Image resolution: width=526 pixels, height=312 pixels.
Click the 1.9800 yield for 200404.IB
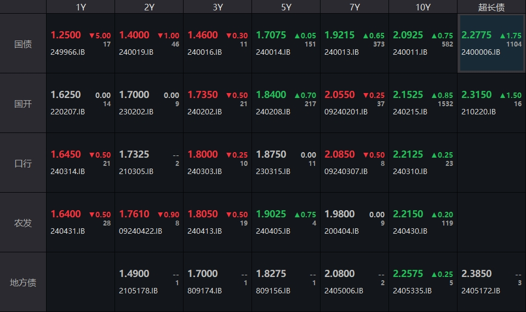pyautogui.click(x=340, y=214)
